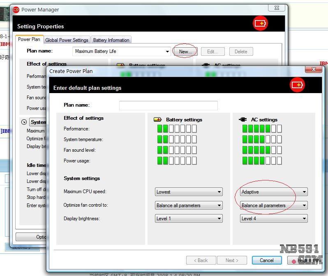Collapse the System settings round arrow icon
This screenshot has height=276, width=328.
[x=24, y=122]
